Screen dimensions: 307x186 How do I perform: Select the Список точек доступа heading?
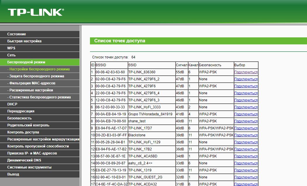click(120, 41)
